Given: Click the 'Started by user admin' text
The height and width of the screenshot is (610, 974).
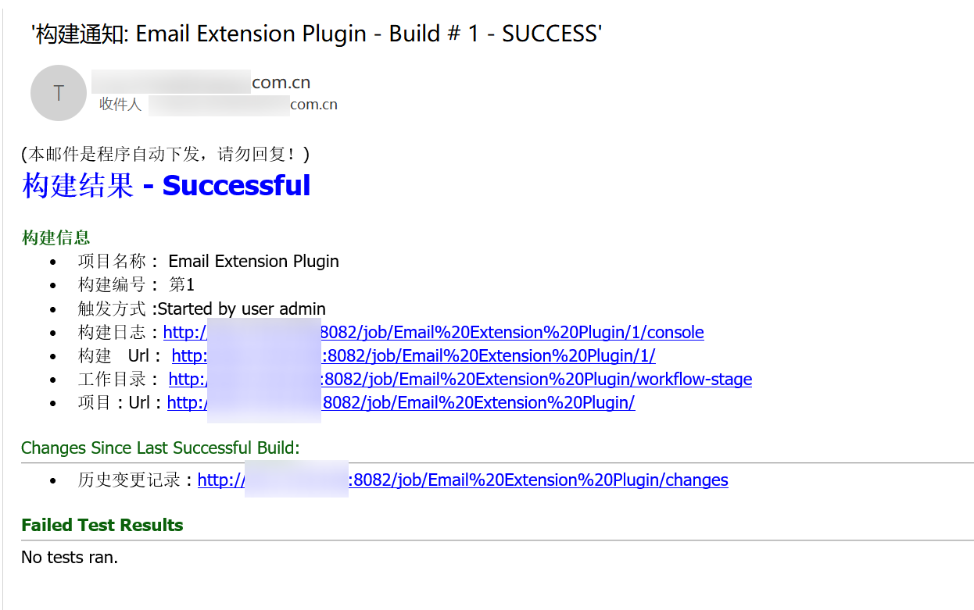Looking at the screenshot, I should click(242, 309).
